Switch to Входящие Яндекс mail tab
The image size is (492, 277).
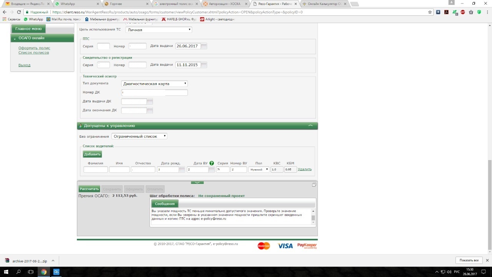point(26,3)
